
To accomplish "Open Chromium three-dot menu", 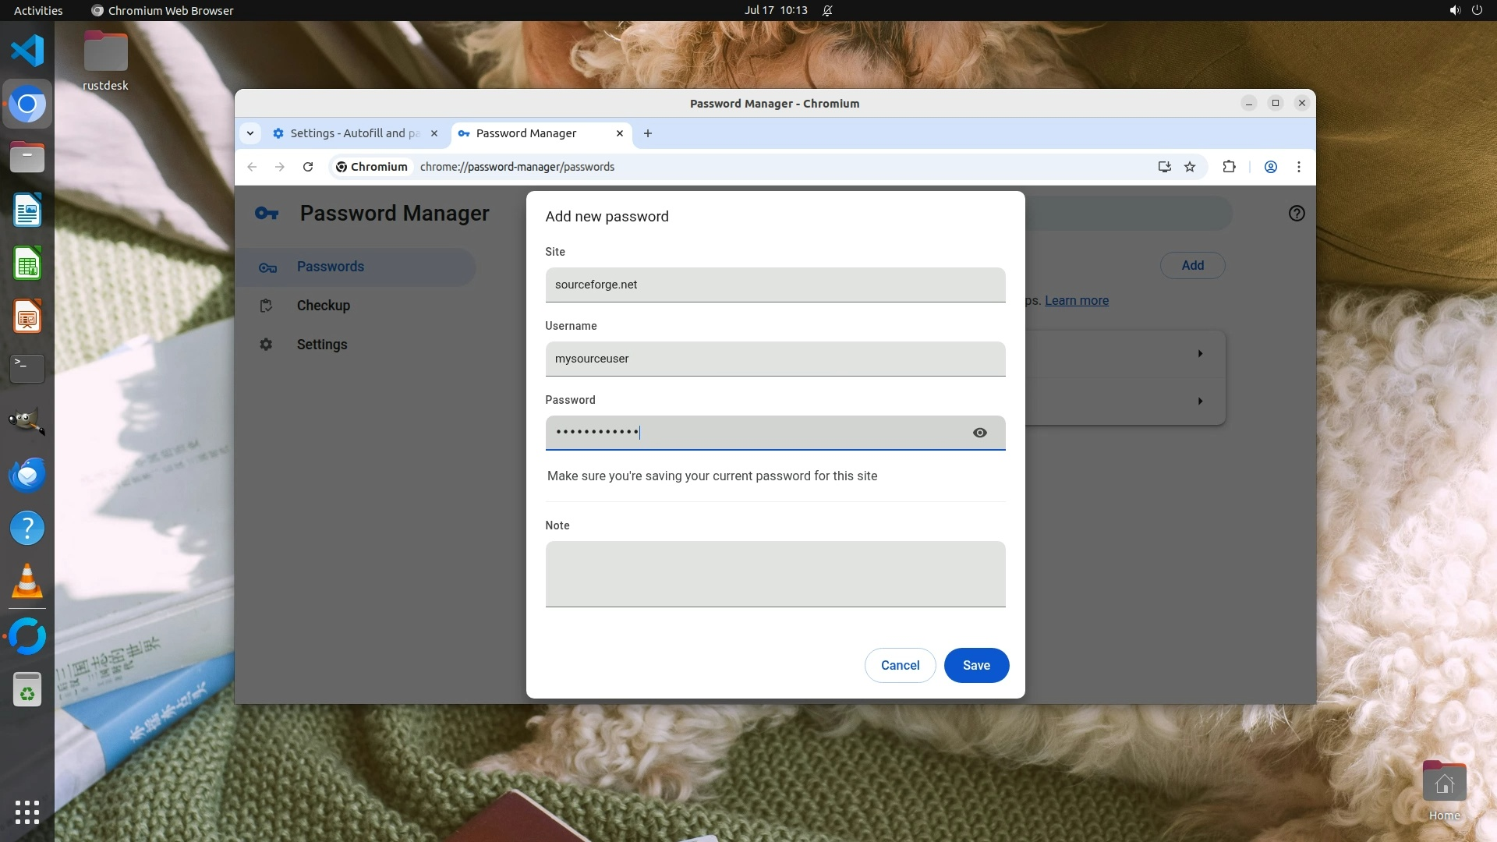I will click(1298, 167).
